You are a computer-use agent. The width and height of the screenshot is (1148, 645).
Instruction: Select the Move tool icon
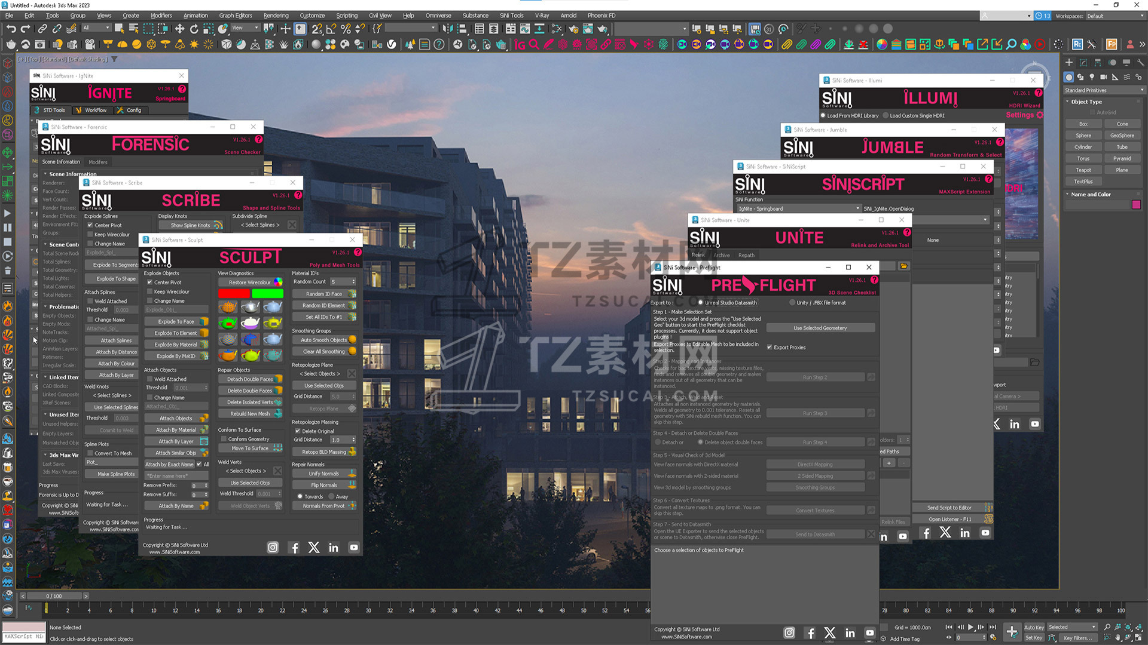point(179,29)
